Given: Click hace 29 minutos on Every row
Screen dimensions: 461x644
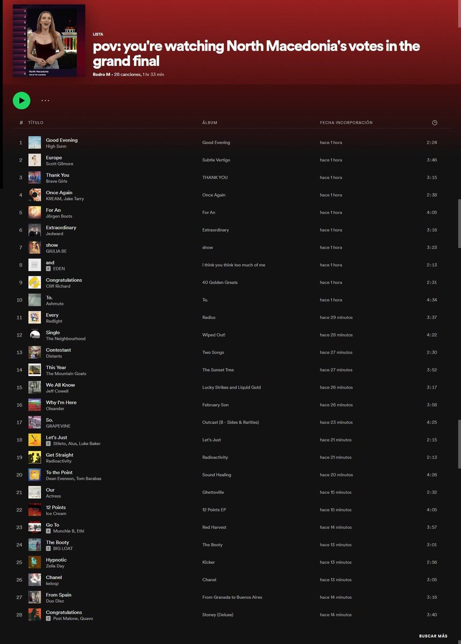Looking at the screenshot, I should pos(336,317).
